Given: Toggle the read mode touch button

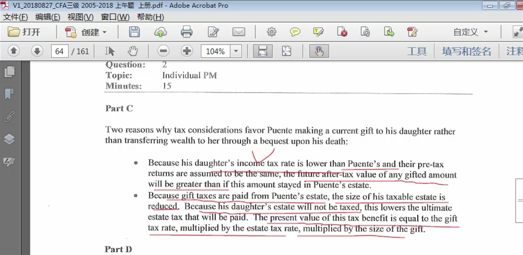Looking at the screenshot, I should pyautogui.click(x=319, y=51).
